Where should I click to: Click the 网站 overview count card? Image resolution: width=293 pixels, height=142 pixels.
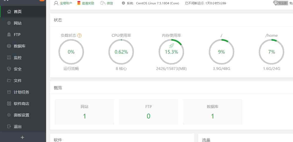coord(85,112)
